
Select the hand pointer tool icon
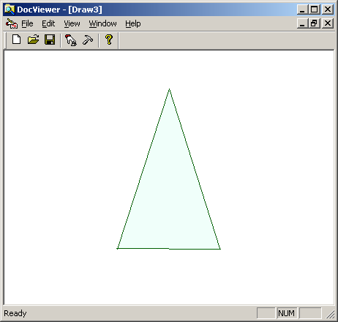point(71,40)
